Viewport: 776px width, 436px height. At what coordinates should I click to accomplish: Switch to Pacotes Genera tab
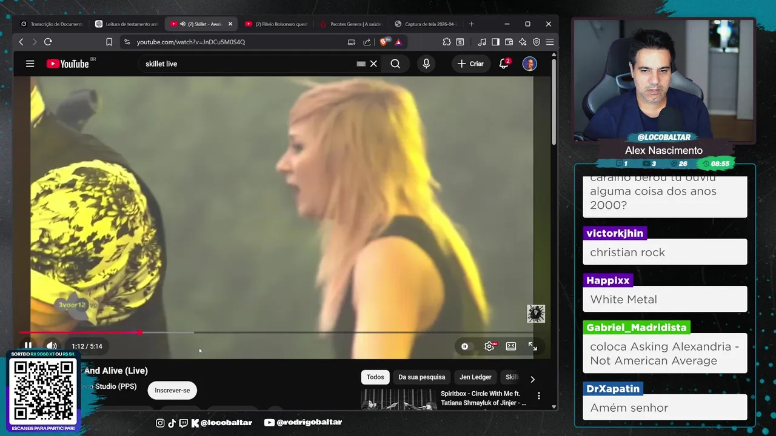[352, 24]
